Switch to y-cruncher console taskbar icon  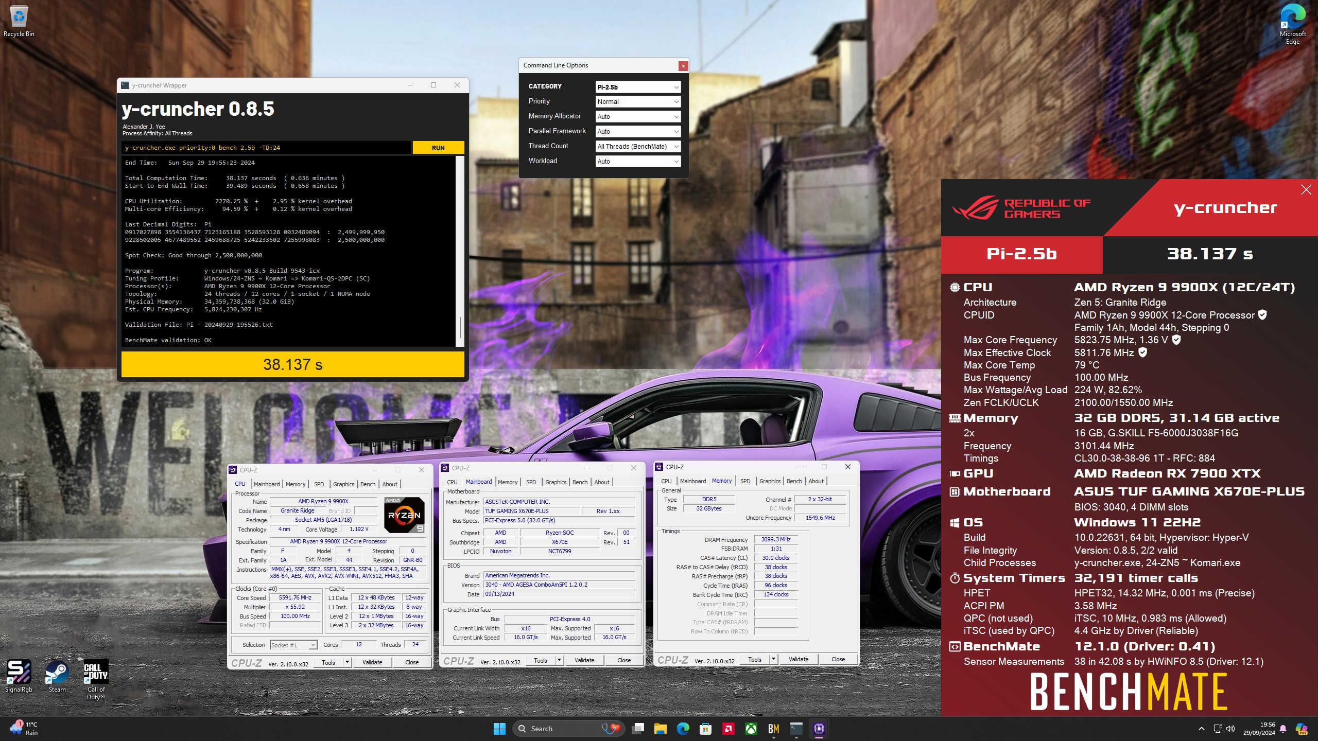tap(796, 729)
